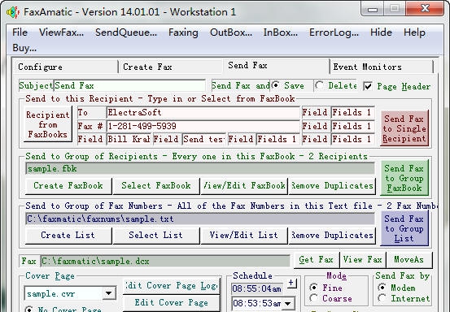450x312 pixels.
Task: Select the No Cover Page radio button
Action: click(x=28, y=309)
